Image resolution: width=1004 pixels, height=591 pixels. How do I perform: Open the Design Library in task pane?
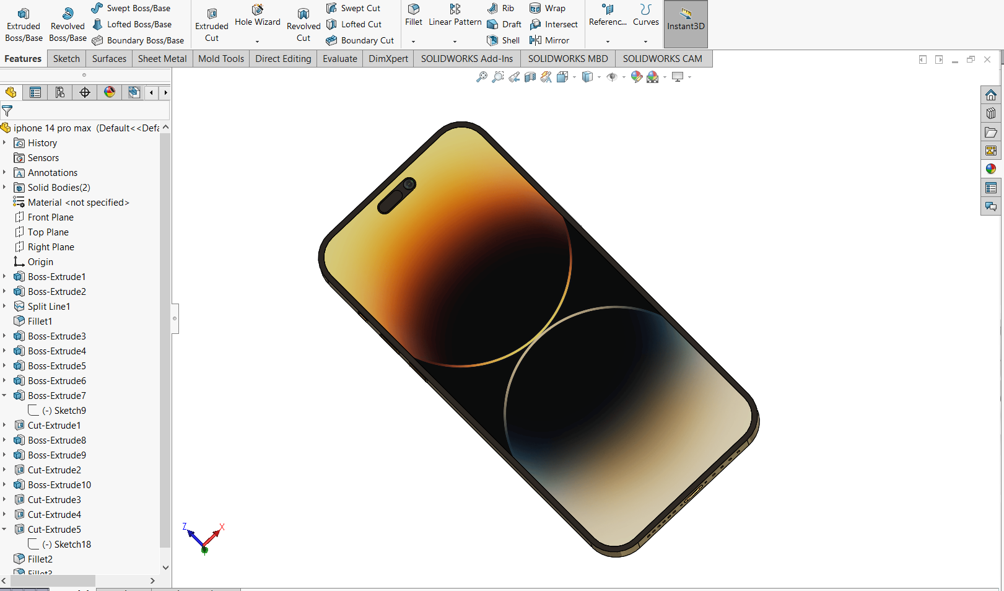(991, 113)
